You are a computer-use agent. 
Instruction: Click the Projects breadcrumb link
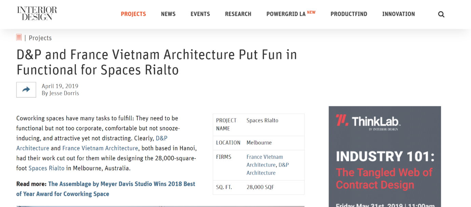tap(40, 38)
